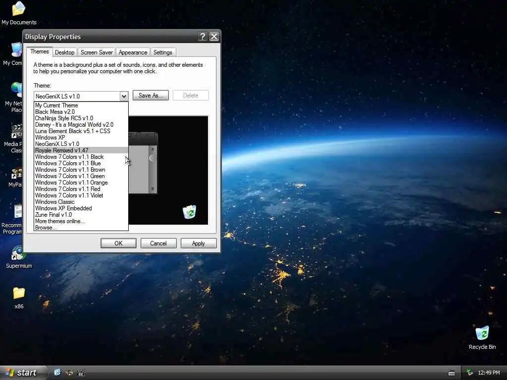
Task: Switch to the Desktop tab
Action: [65, 52]
